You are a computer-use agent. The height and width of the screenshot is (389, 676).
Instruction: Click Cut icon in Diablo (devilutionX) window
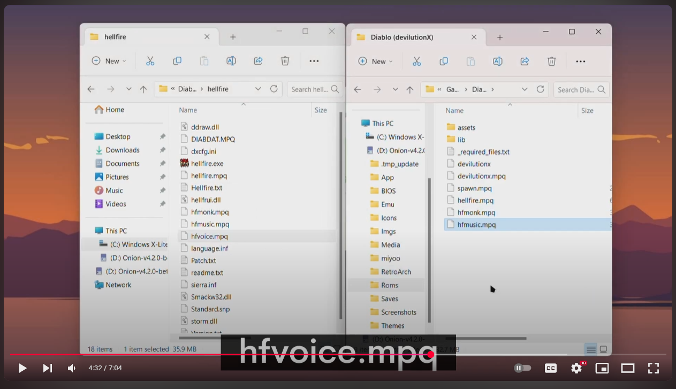click(x=416, y=62)
